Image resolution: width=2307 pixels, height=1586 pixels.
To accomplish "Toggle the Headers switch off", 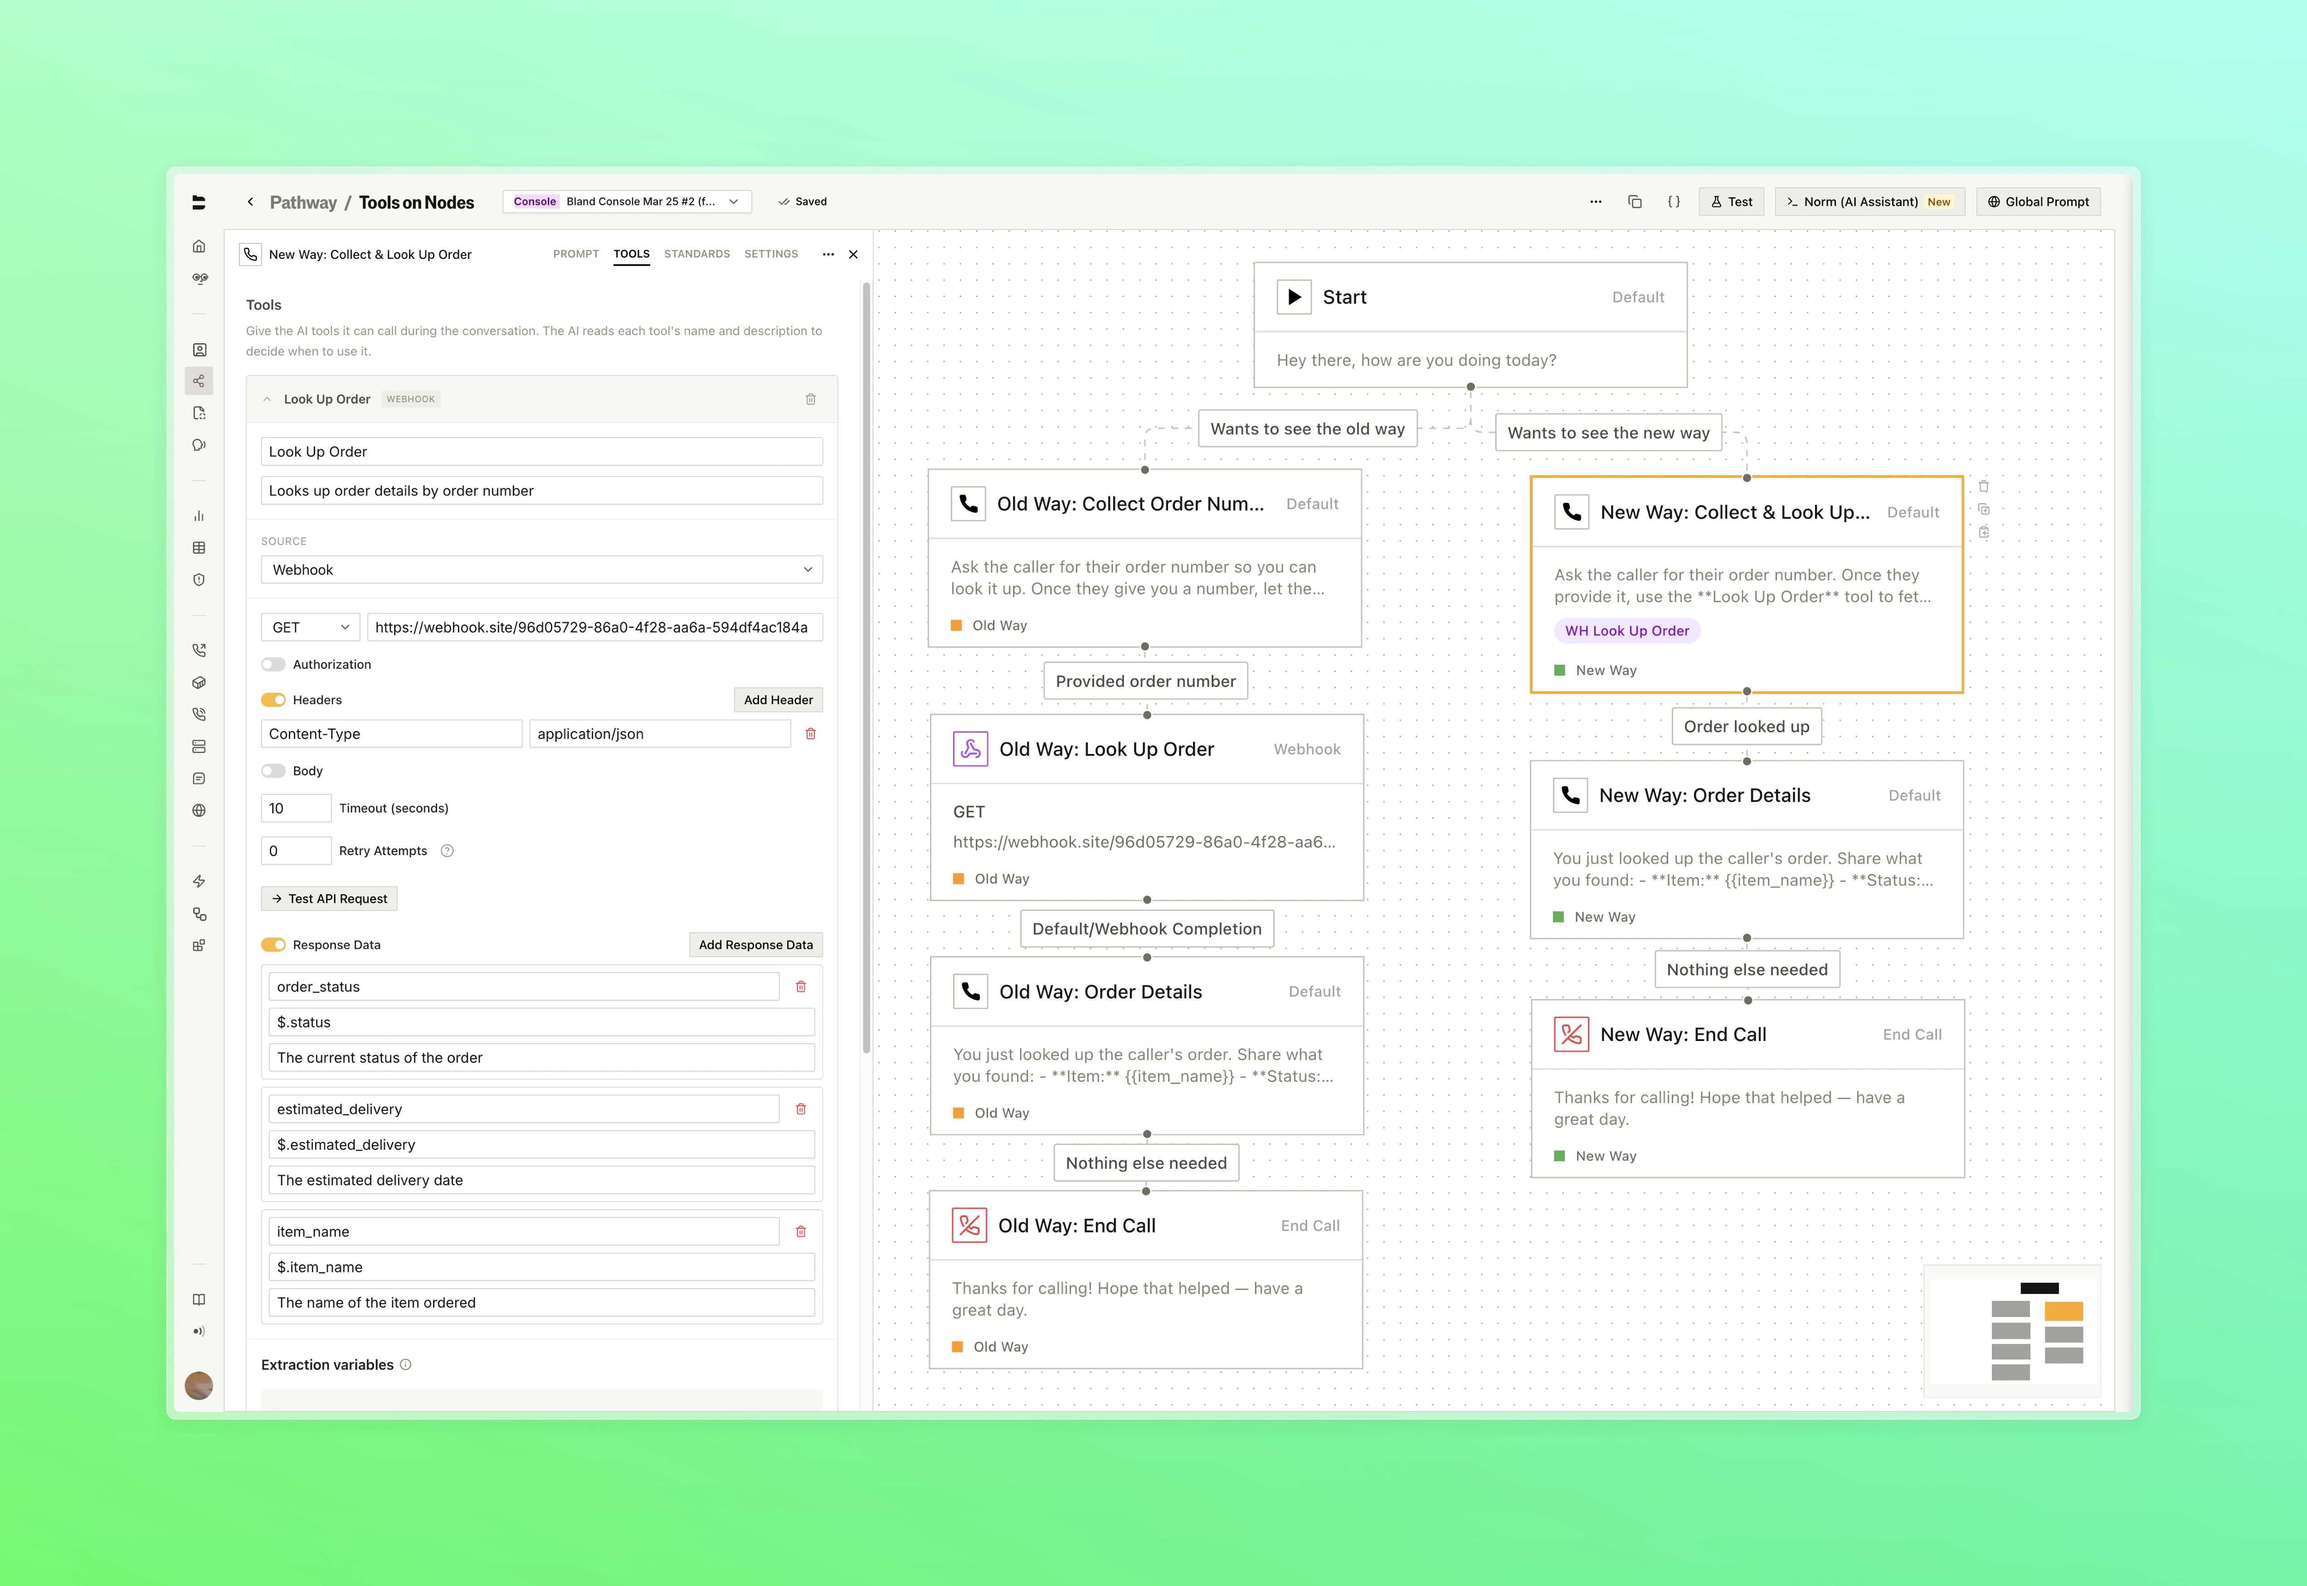I will point(273,701).
